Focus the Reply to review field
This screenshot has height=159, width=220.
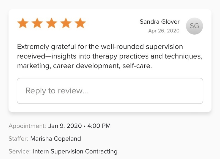pyautogui.click(x=110, y=91)
